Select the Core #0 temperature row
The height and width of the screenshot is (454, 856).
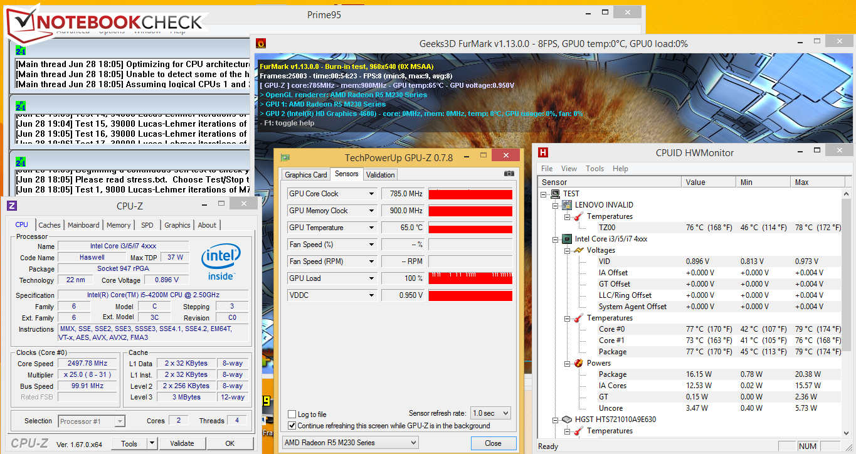(x=691, y=329)
